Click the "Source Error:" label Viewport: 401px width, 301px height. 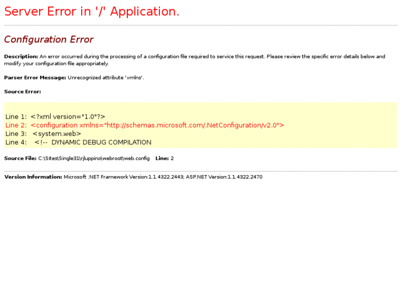pos(23,92)
